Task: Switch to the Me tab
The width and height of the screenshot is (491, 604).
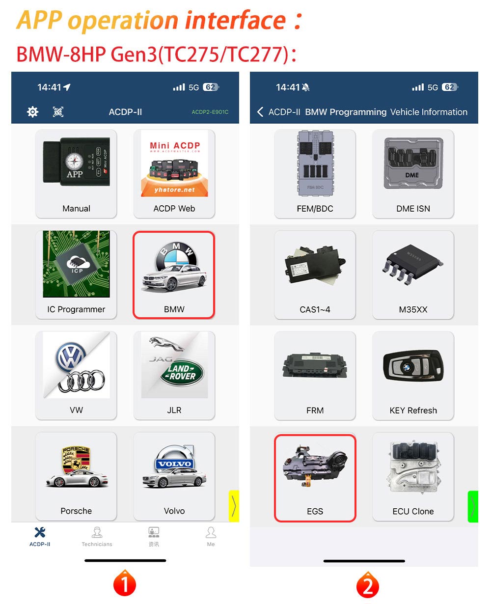Action: pyautogui.click(x=211, y=537)
